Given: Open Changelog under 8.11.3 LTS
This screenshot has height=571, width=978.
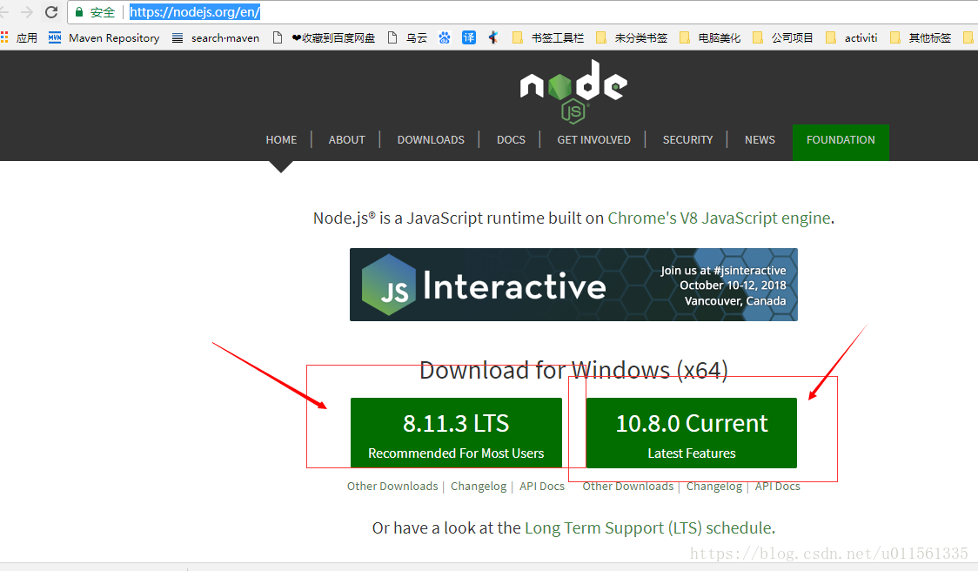Looking at the screenshot, I should tap(479, 486).
